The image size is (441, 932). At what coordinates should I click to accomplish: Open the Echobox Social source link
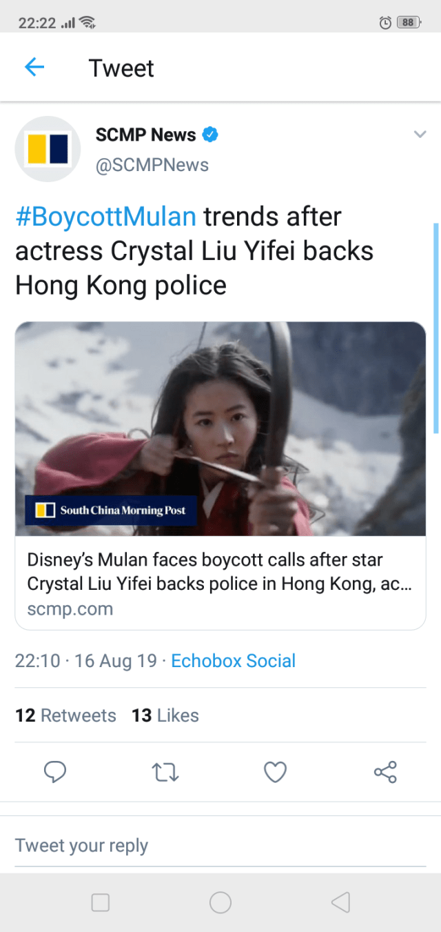[x=233, y=661]
